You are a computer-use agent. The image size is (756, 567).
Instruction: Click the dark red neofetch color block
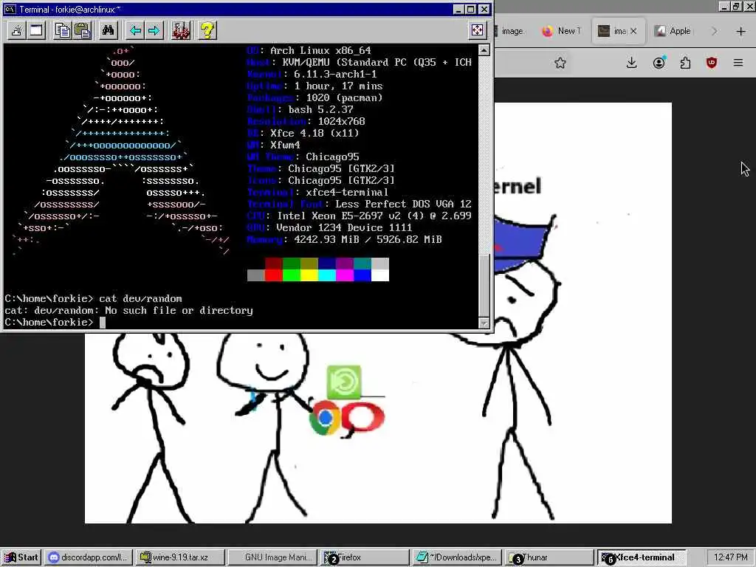(x=273, y=264)
